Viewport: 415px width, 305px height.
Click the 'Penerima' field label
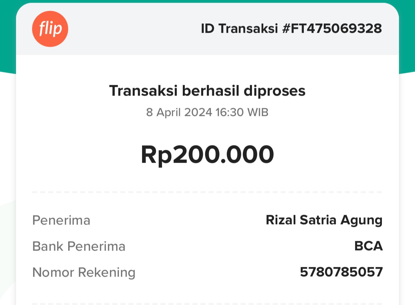[x=61, y=220]
